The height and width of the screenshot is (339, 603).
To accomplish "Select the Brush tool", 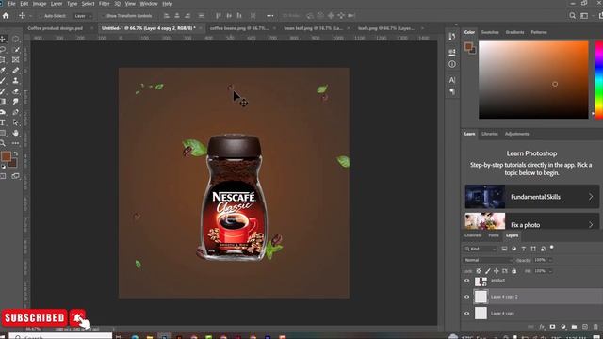I will pos(3,81).
